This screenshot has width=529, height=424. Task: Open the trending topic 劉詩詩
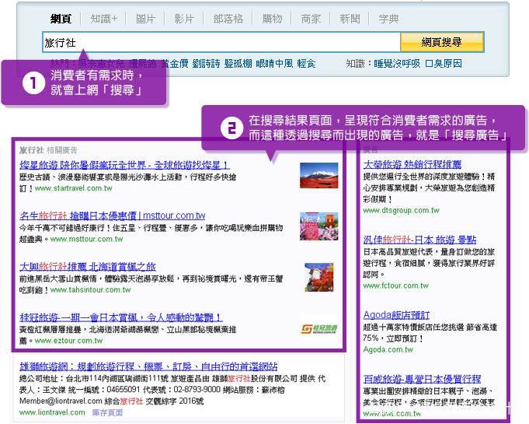click(206, 63)
